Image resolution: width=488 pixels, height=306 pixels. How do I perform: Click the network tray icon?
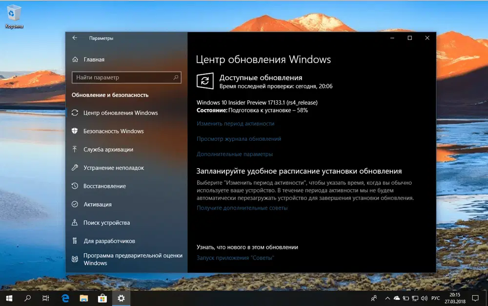[x=415, y=298]
